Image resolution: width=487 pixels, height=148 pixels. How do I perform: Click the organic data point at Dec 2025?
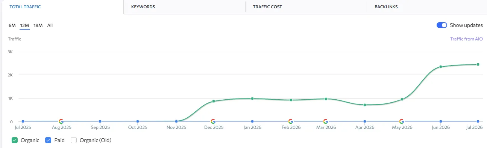pyautogui.click(x=213, y=101)
